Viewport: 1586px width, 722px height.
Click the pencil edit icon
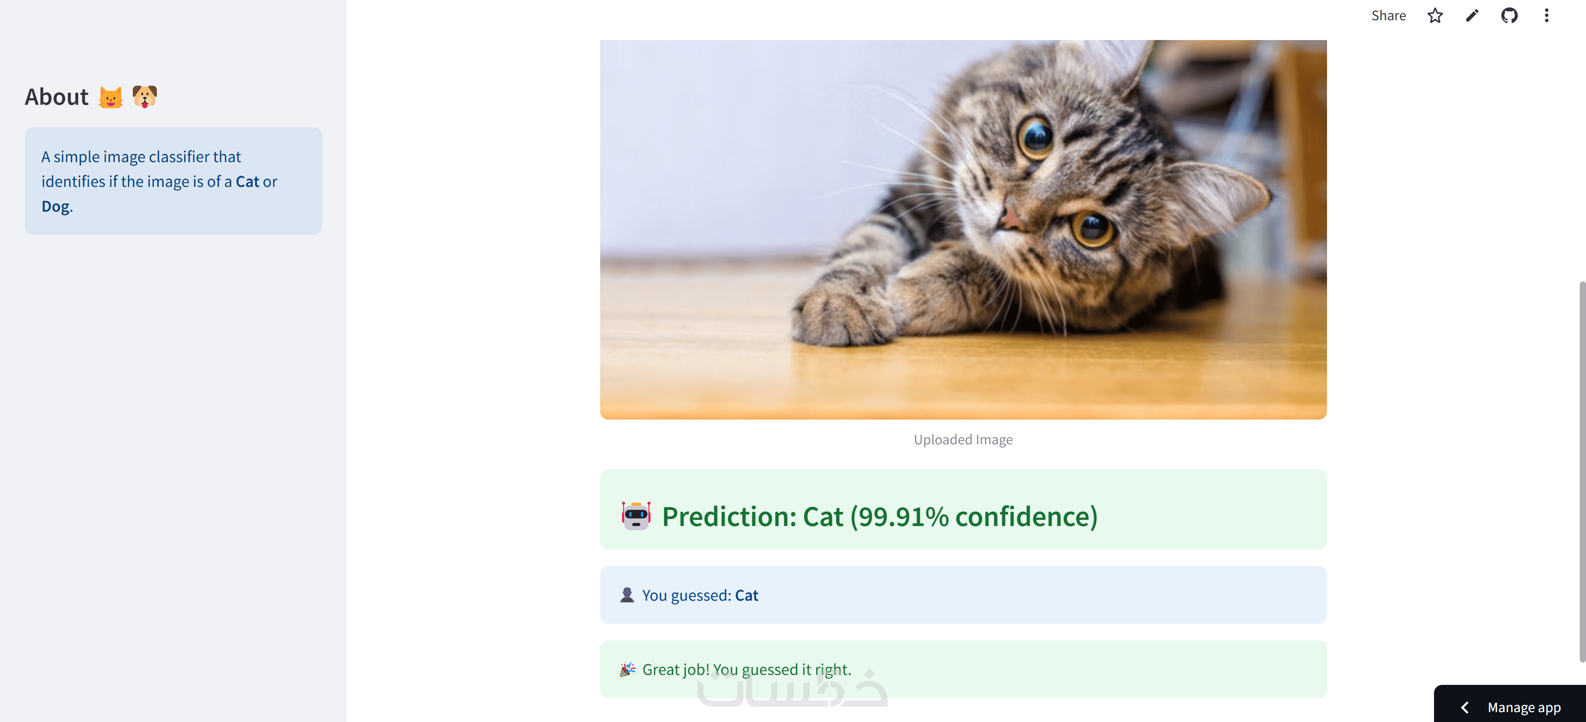[1472, 16]
